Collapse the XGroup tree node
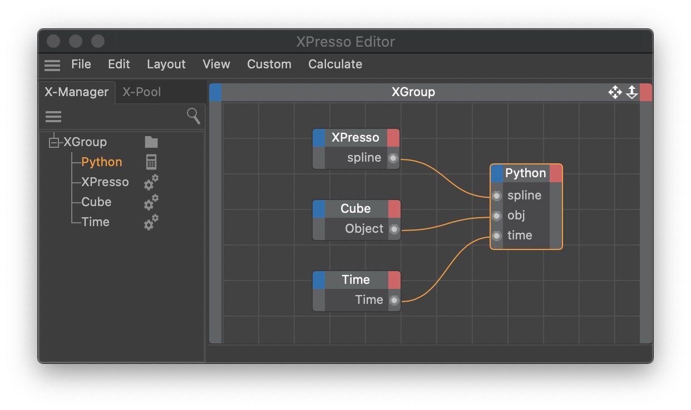The width and height of the screenshot is (691, 410). [x=54, y=142]
